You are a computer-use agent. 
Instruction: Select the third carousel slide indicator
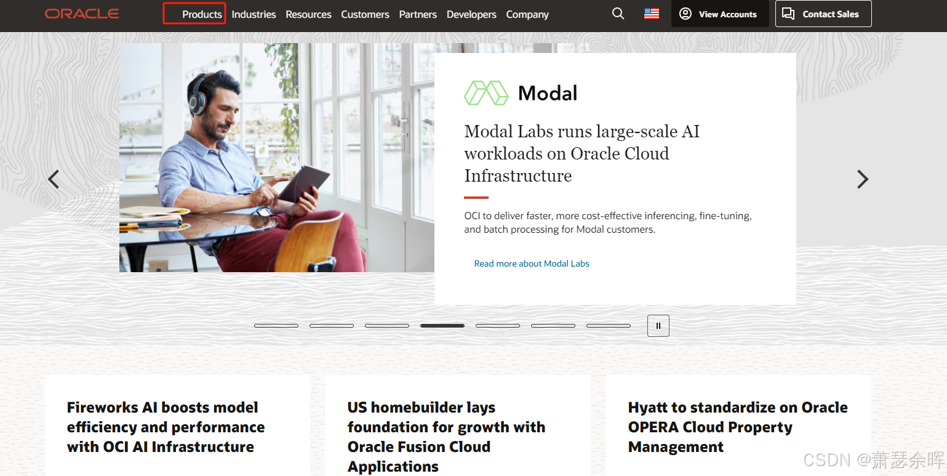[387, 326]
